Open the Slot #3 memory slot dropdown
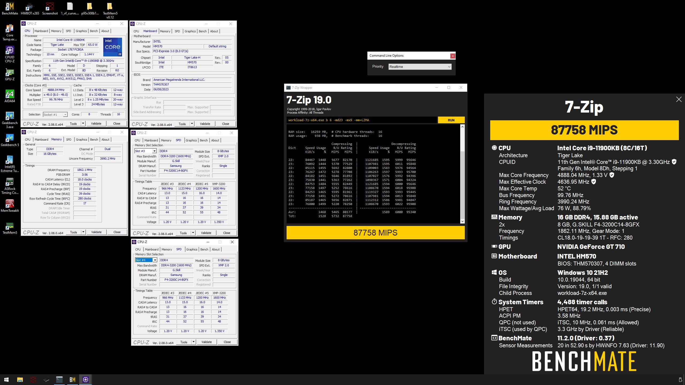685x385 pixels. [146, 151]
